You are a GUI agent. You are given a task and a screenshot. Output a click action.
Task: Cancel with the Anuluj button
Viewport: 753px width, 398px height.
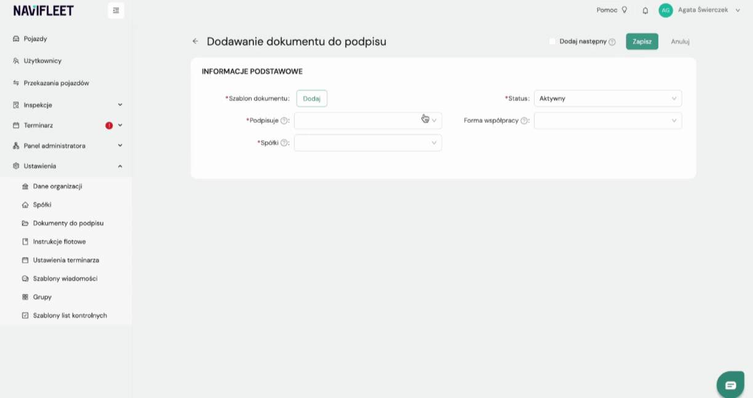[680, 41]
